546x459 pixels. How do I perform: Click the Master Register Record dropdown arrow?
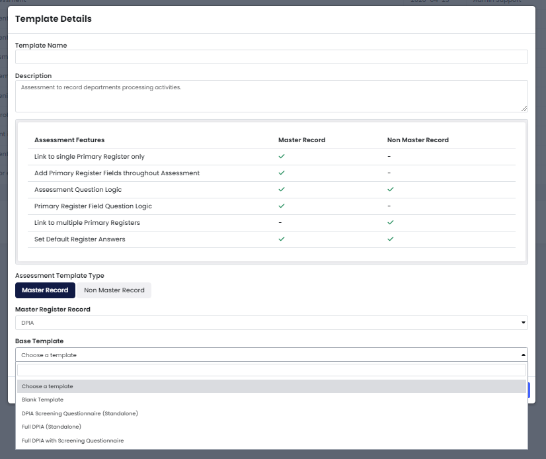pos(524,323)
